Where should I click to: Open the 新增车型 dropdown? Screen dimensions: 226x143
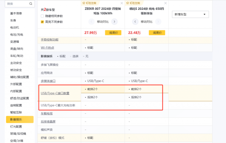point(190,14)
